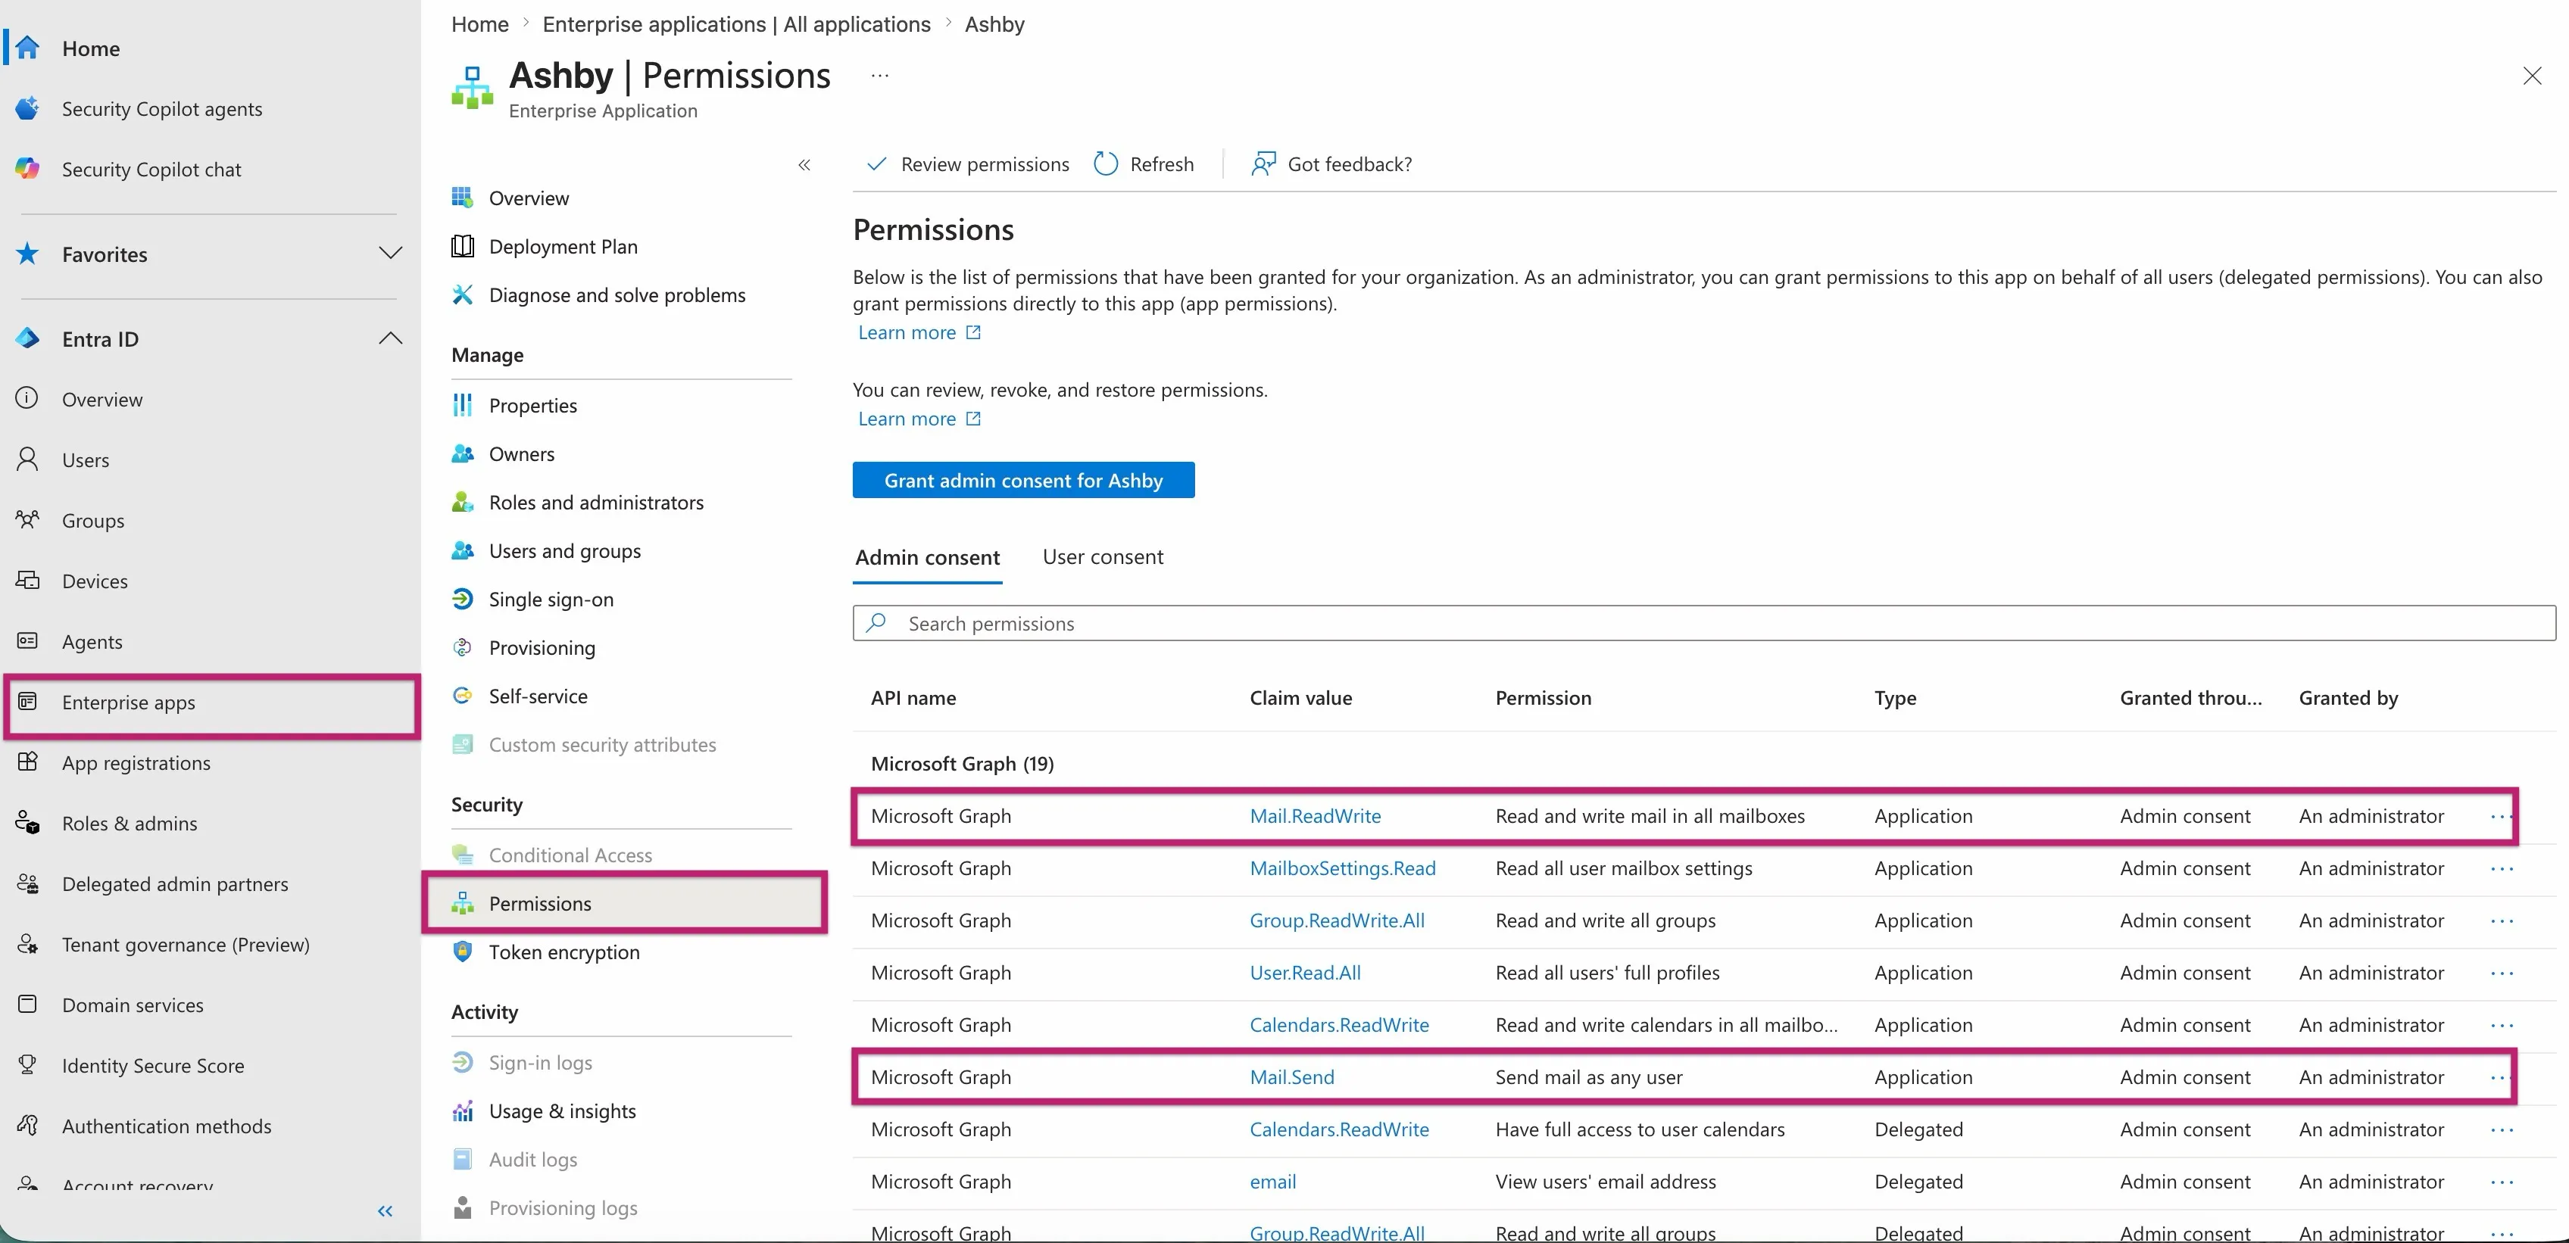Open the Group.ReadWrite.All Application claim link
The image size is (2569, 1243).
point(1336,921)
